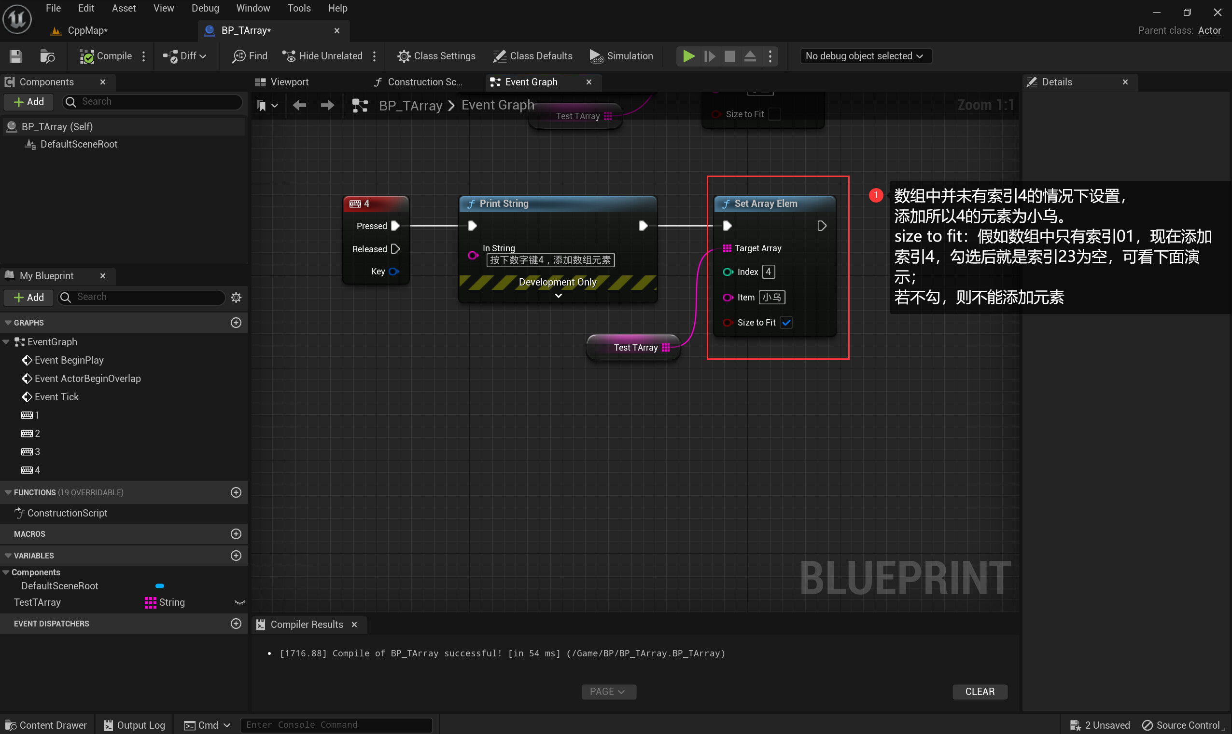Click the CLEAR compiler results button
The width and height of the screenshot is (1232, 734).
click(979, 692)
